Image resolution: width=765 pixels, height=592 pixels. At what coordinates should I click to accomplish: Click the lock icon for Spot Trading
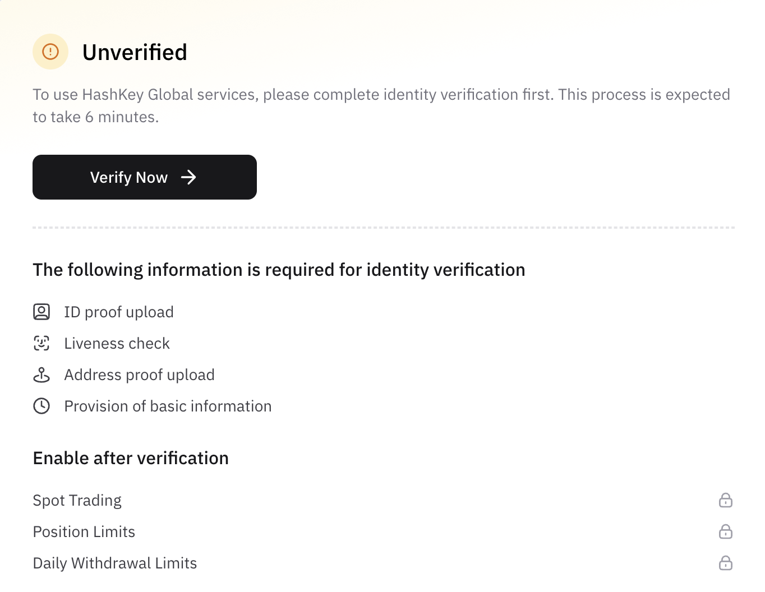click(726, 500)
